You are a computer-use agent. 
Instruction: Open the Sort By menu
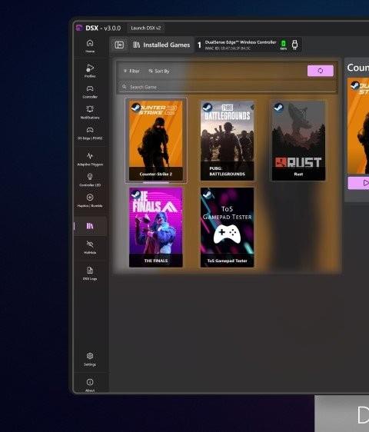point(158,71)
